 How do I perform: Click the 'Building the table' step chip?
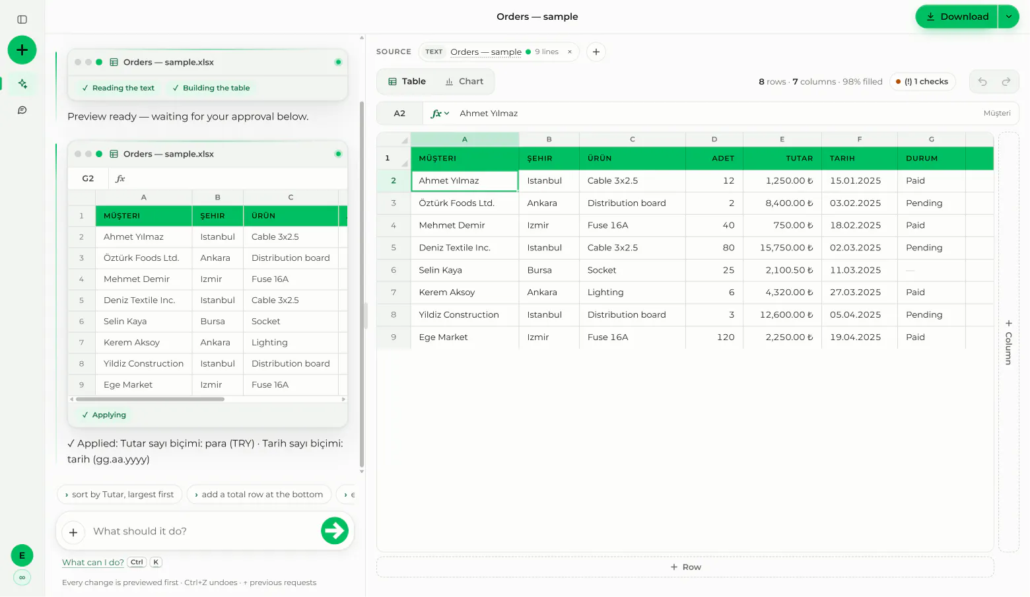pyautogui.click(x=211, y=88)
